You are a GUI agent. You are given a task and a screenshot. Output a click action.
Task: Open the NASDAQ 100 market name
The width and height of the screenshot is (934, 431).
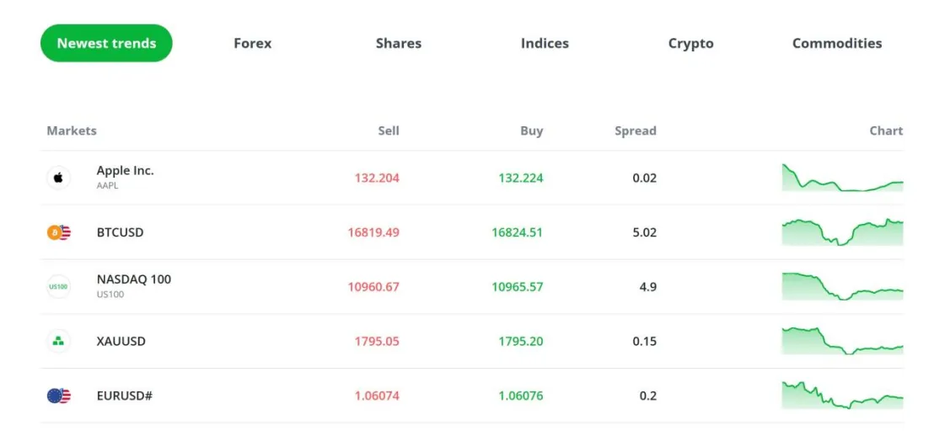[x=133, y=279]
